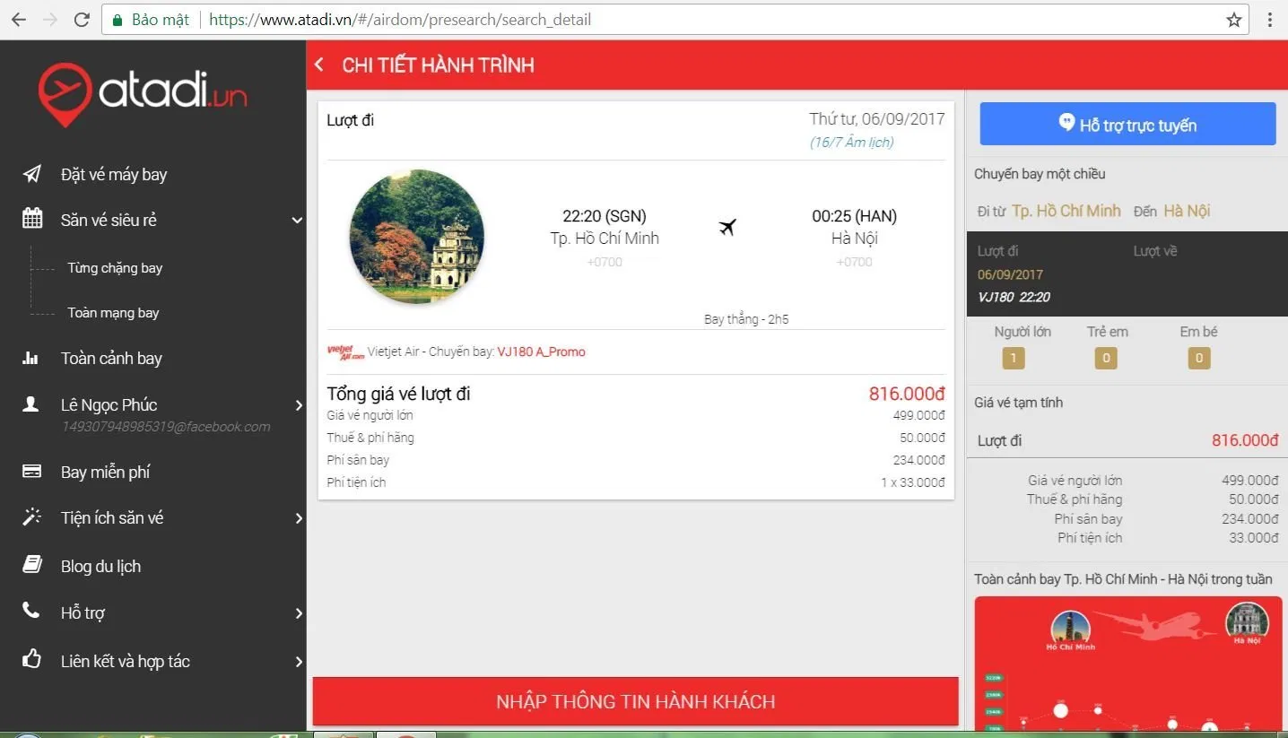Reload the page with the refresh icon
Viewport: 1288px width, 738px height.
82,19
